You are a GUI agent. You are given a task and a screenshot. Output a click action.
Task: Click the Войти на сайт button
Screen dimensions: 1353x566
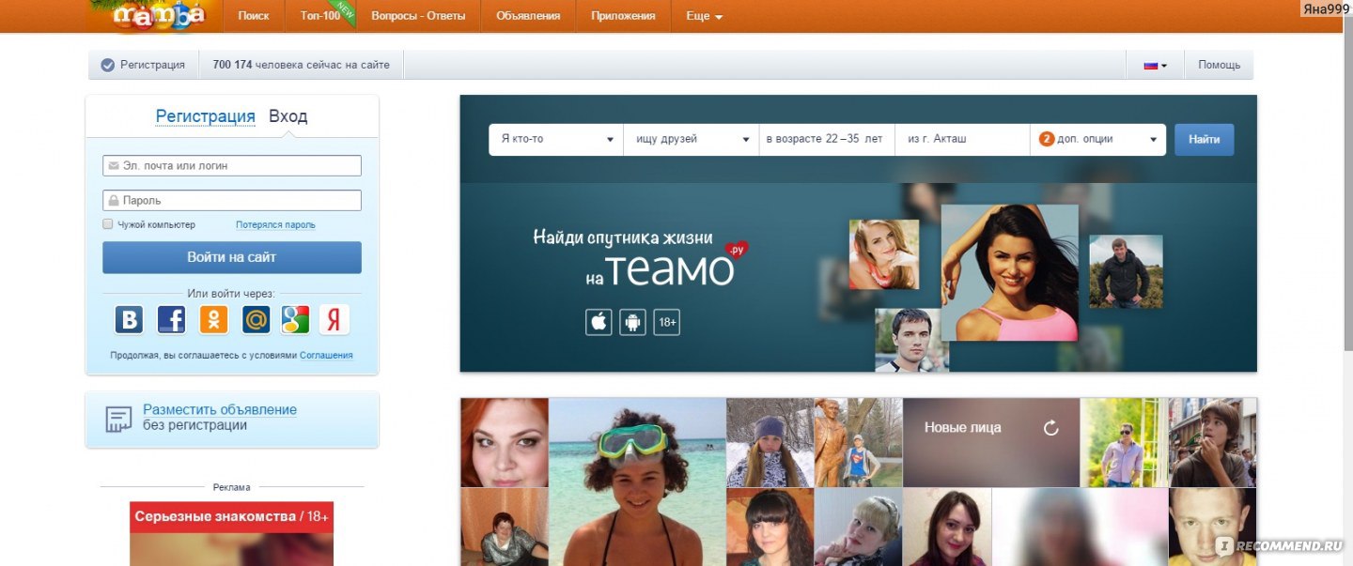[232, 257]
